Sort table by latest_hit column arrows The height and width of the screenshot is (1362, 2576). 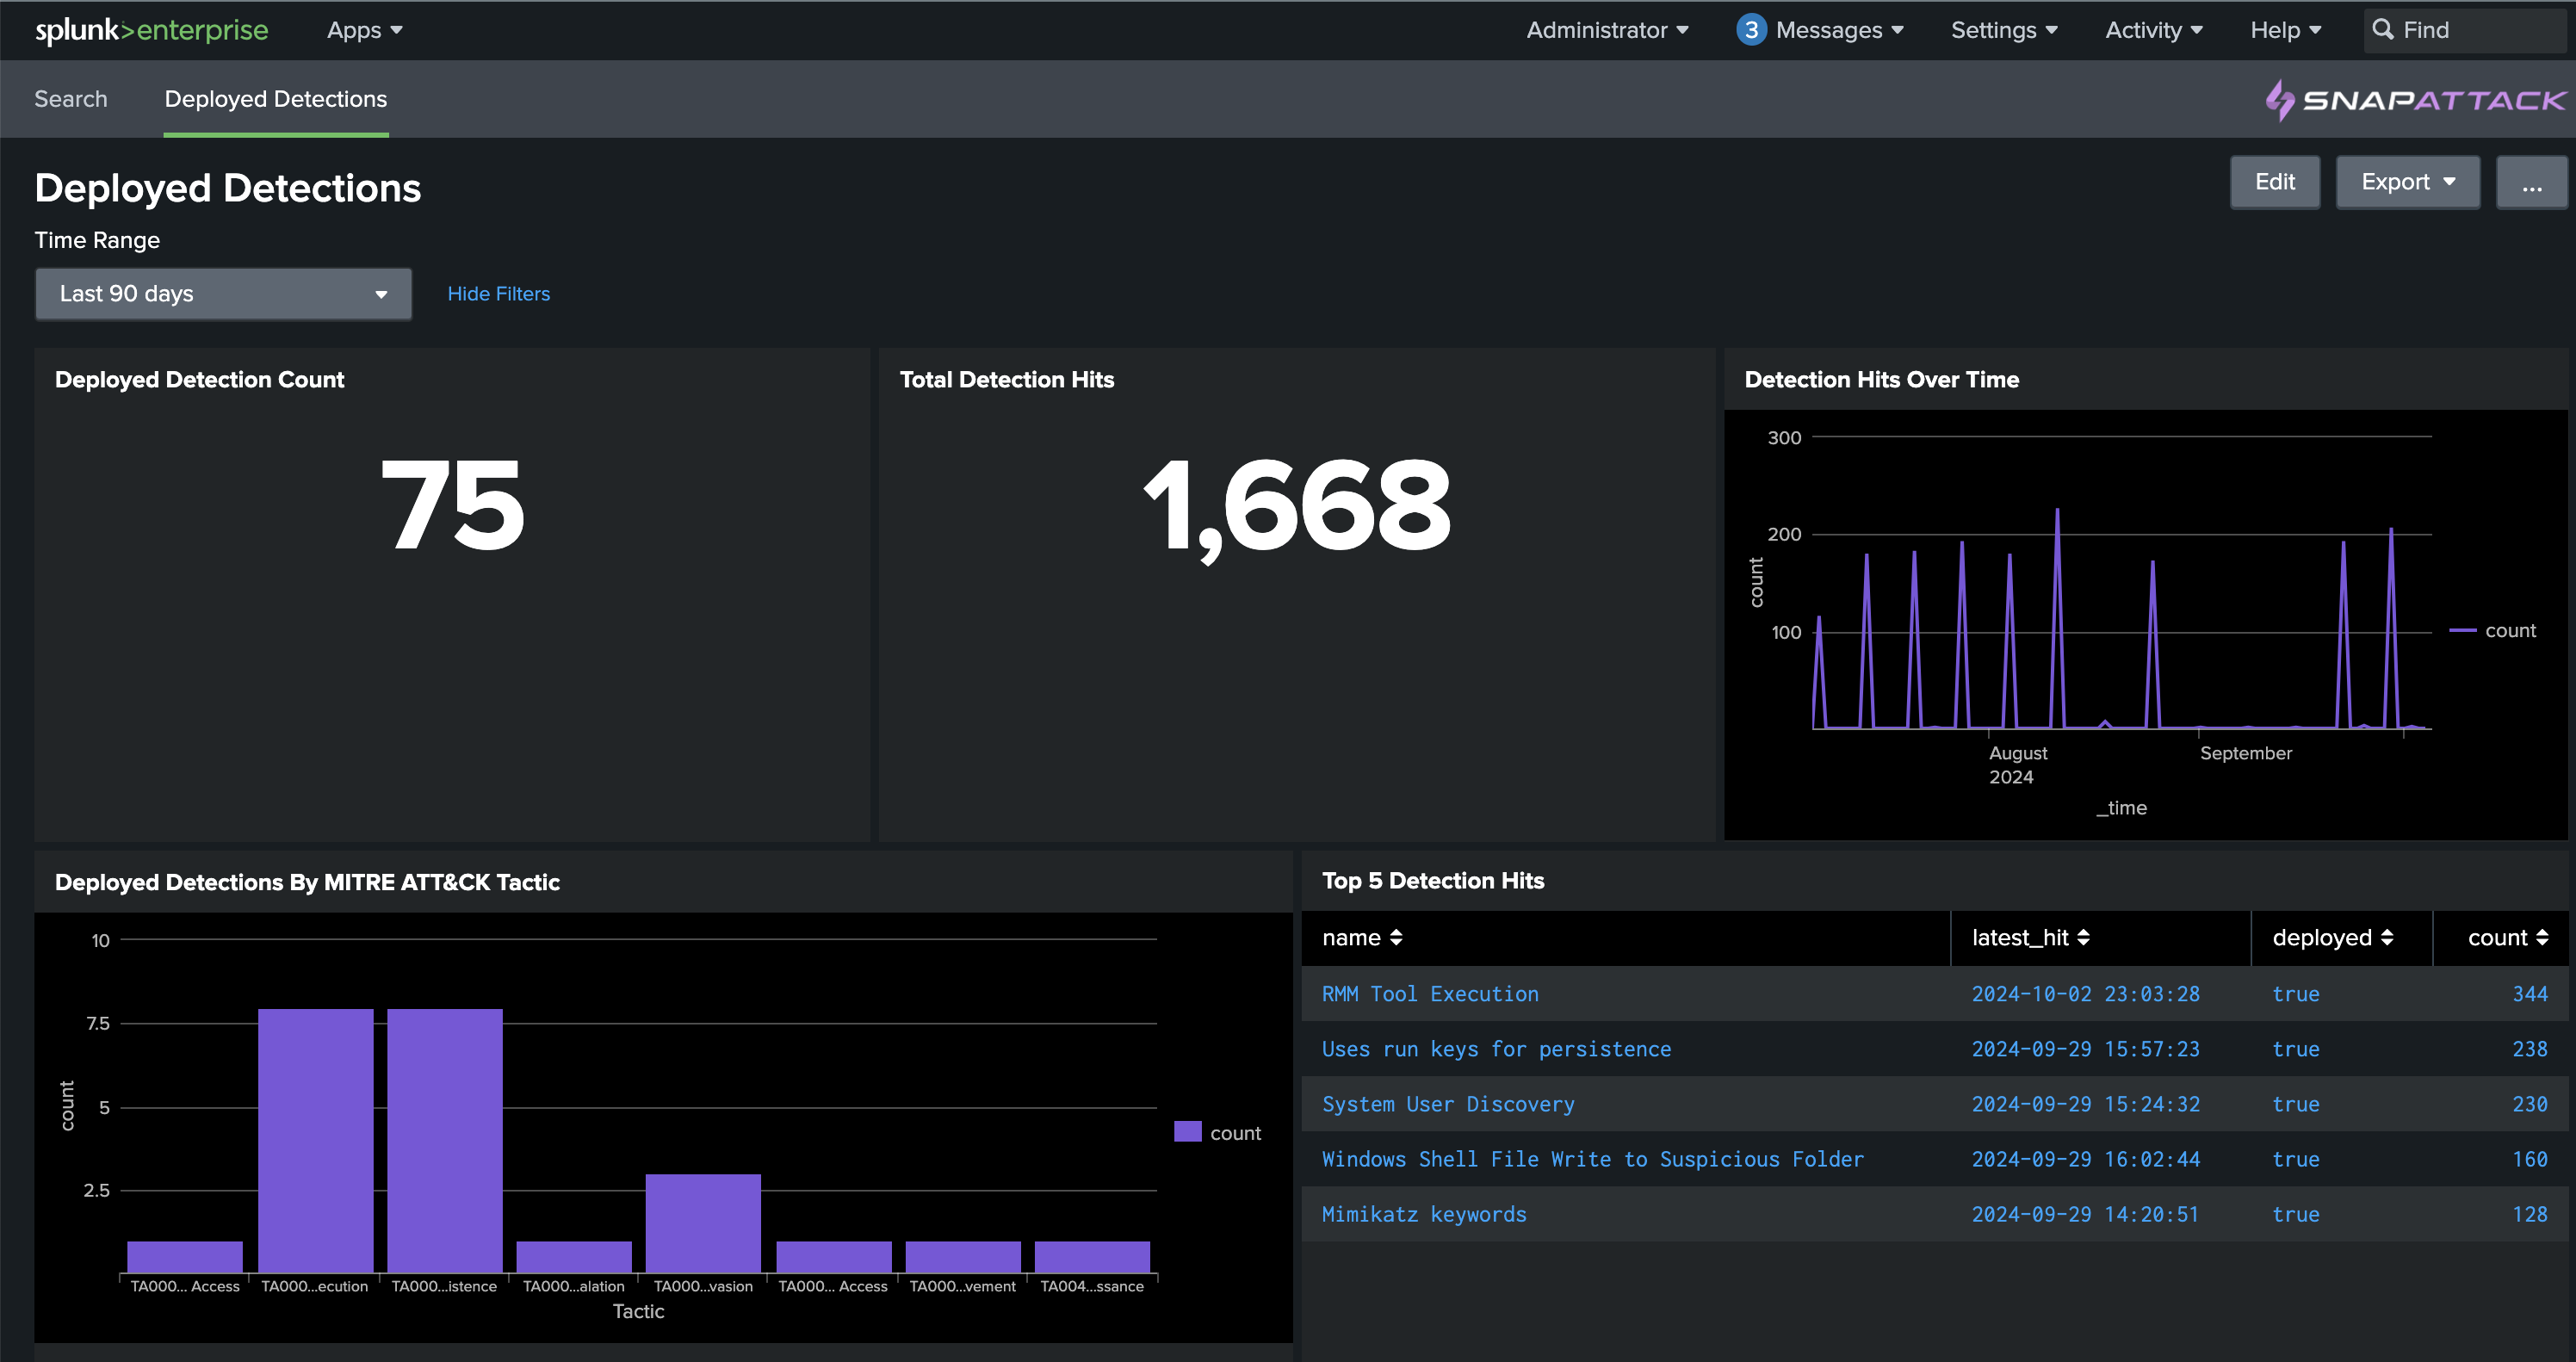2083,938
